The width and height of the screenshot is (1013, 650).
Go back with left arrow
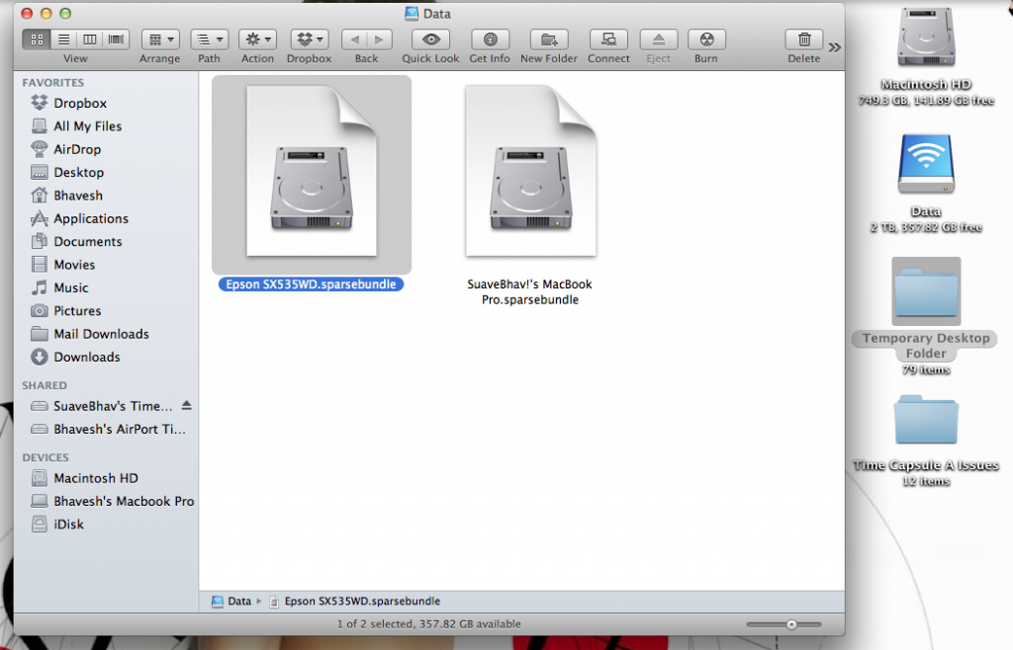coord(354,40)
